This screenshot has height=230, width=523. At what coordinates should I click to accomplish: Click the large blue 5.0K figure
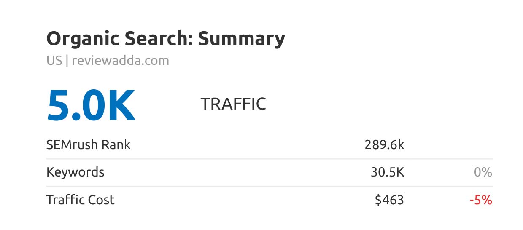coord(91,105)
